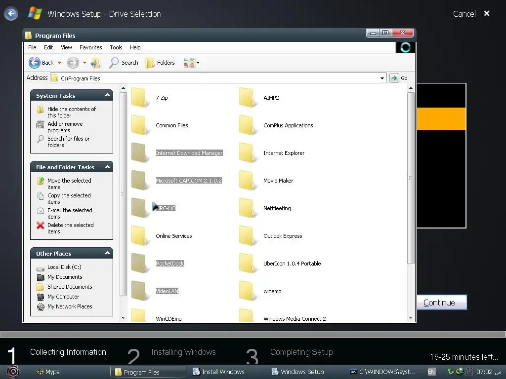Select the Internet Download Manager folder name
This screenshot has width=506, height=379.
point(189,153)
